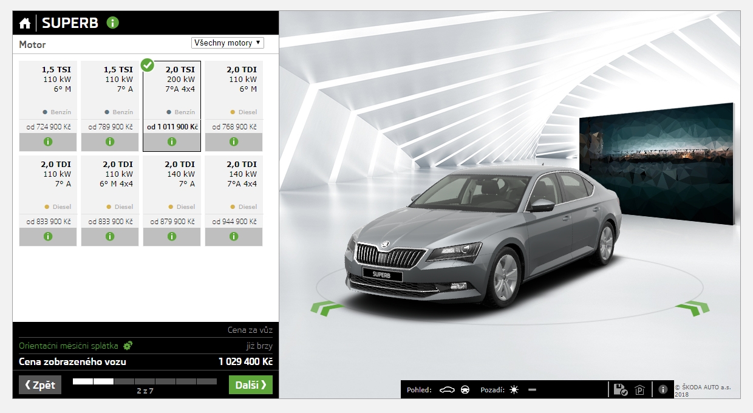The width and height of the screenshot is (753, 413).
Task: Click the Pozadí: label
Action: pos(492,390)
